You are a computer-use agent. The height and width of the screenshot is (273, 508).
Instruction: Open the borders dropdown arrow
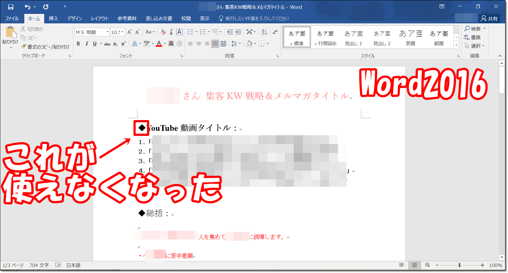coord(268,44)
